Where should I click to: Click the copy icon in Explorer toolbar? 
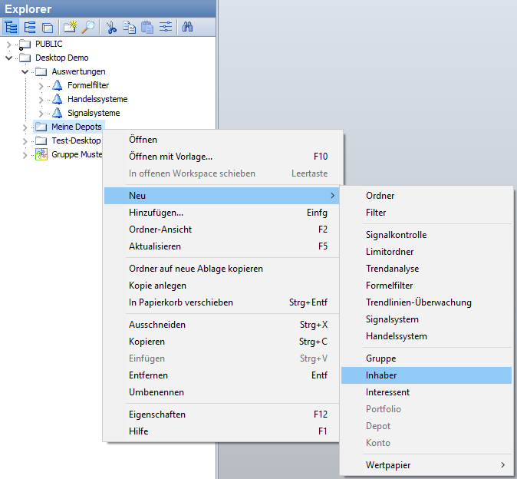[130, 28]
